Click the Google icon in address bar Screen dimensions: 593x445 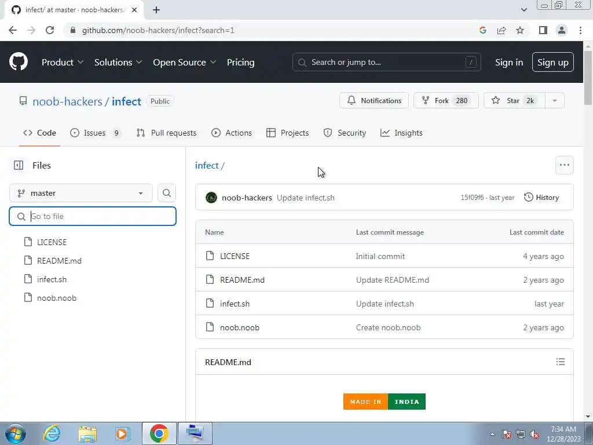tap(482, 30)
